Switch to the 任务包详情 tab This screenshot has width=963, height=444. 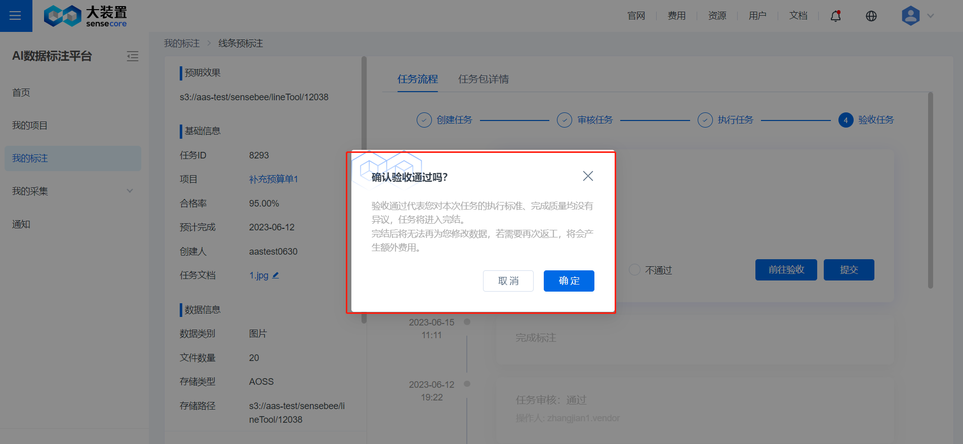click(484, 79)
